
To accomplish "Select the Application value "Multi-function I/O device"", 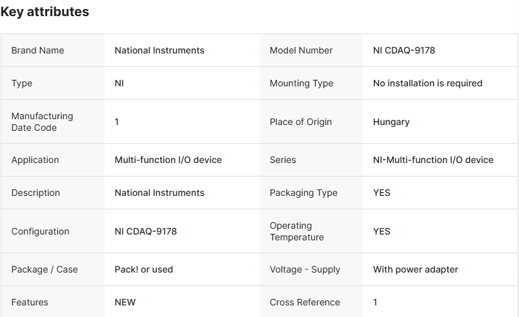I will [168, 160].
